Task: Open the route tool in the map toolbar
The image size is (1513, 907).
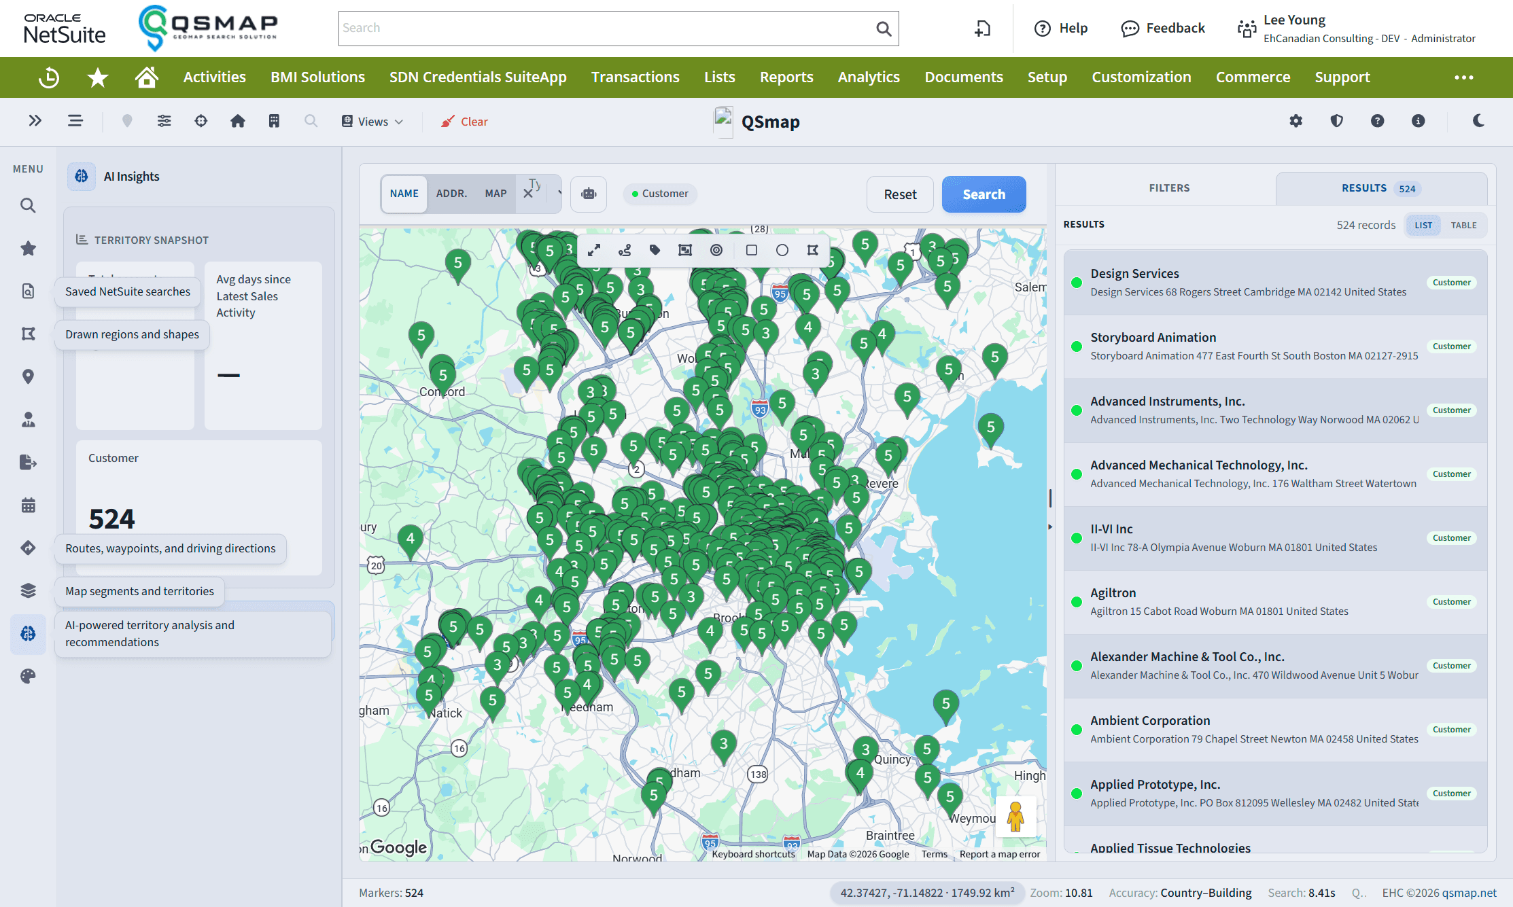Action: (x=625, y=250)
